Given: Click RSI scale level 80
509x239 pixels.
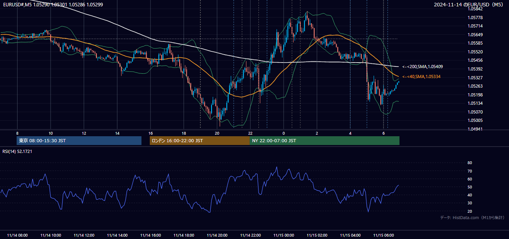Looking at the screenshot, I should [x=470, y=163].
